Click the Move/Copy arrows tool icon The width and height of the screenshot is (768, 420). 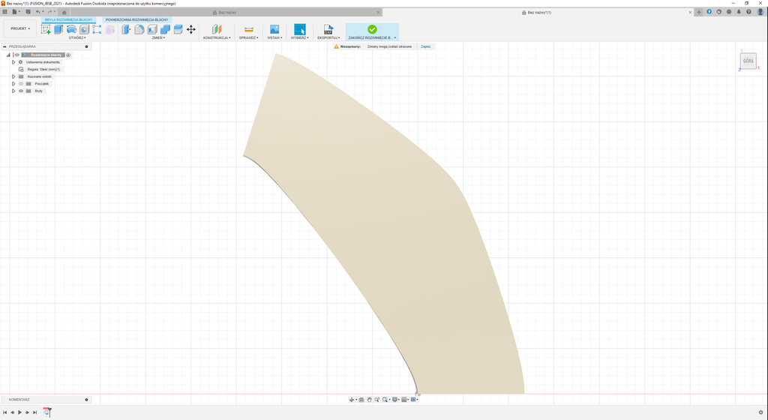pyautogui.click(x=190, y=29)
